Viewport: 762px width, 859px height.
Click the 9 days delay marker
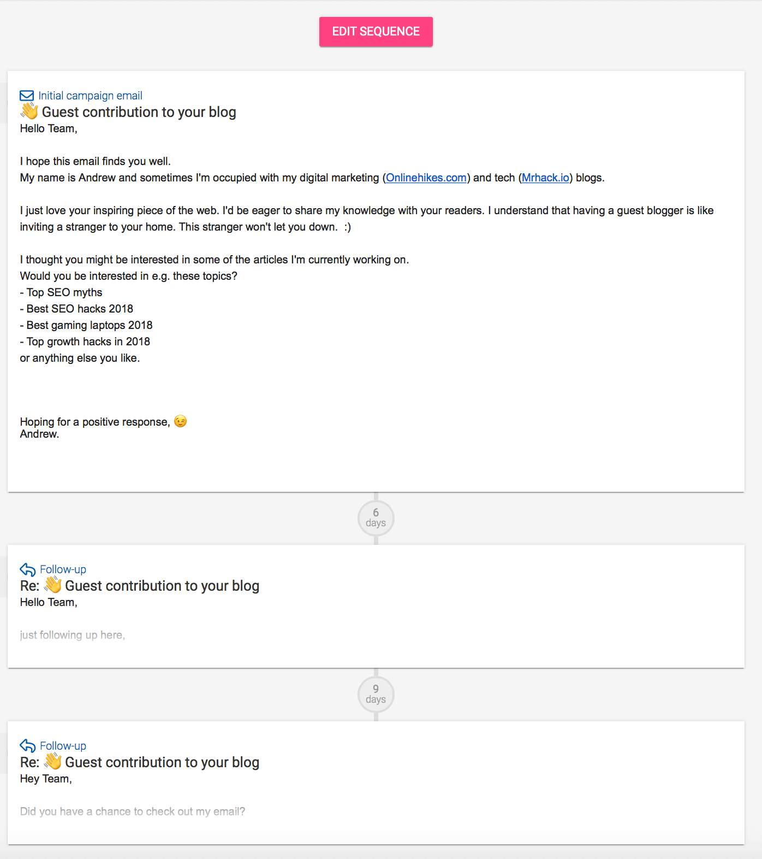coord(376,694)
